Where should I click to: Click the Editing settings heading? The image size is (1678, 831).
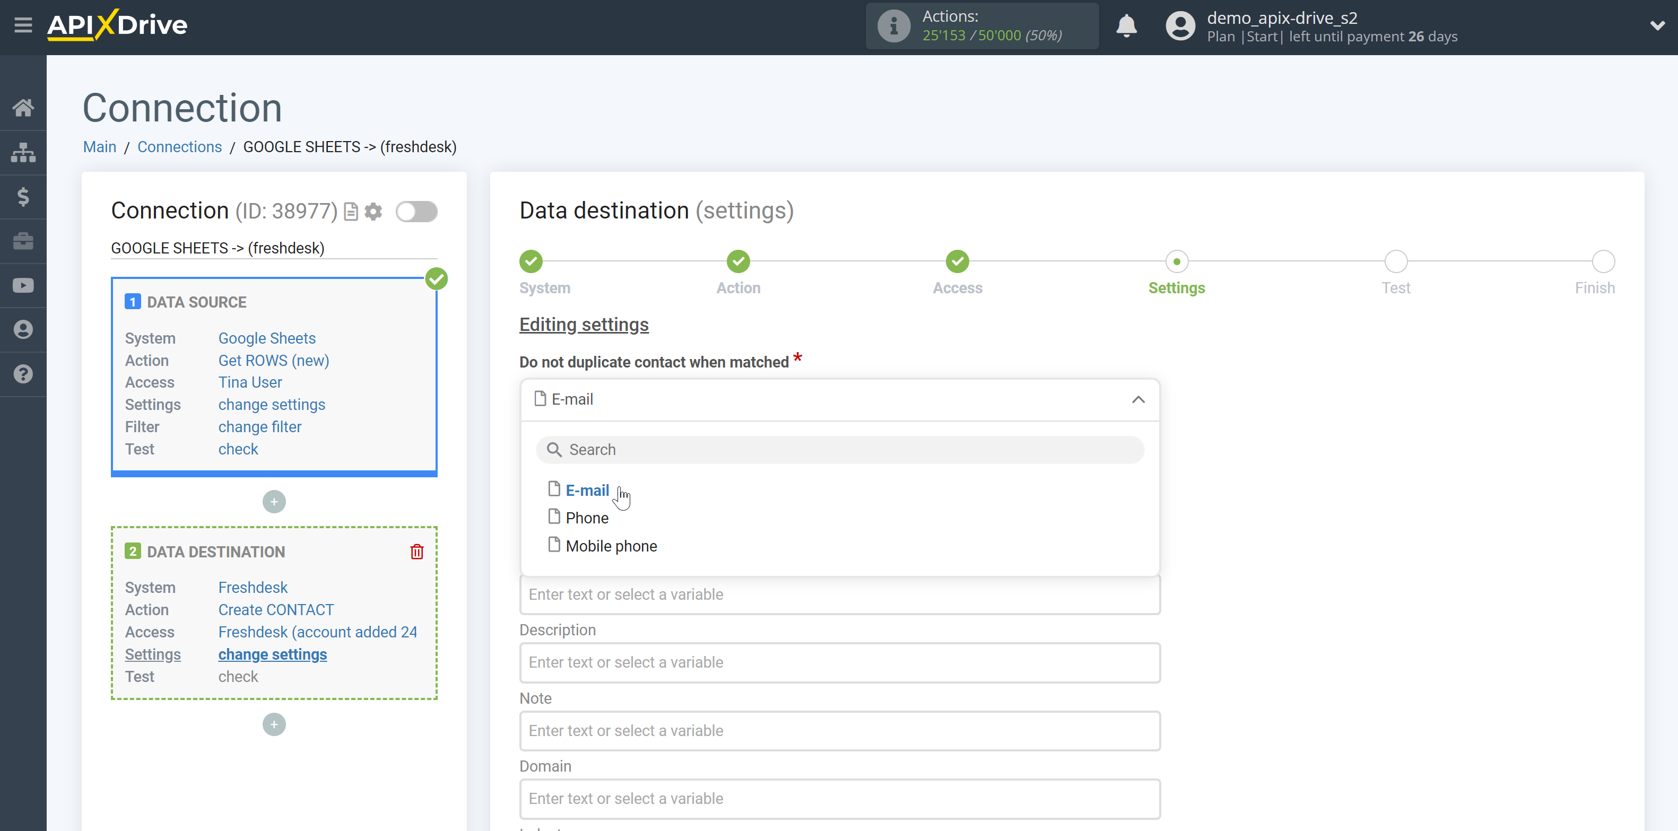(x=584, y=325)
